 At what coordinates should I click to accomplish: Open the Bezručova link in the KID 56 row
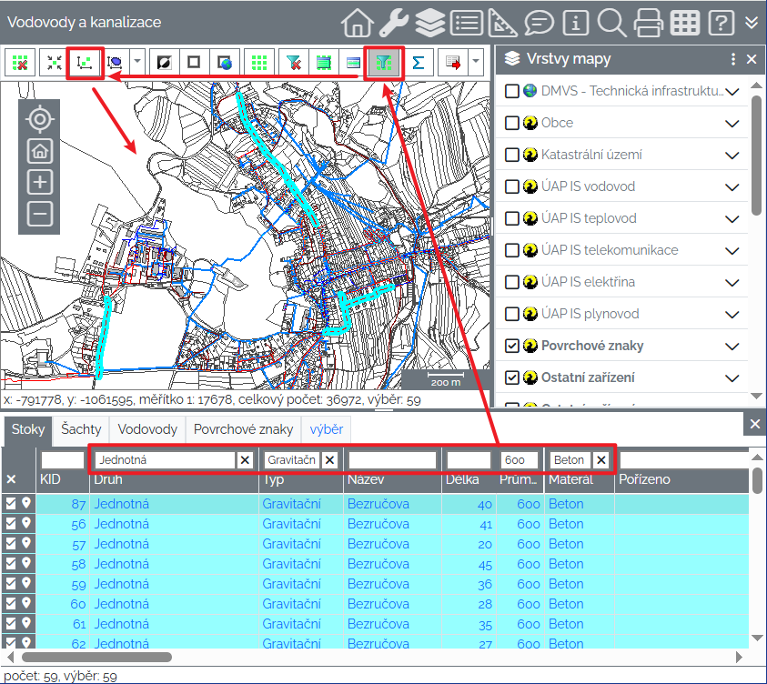tap(378, 524)
